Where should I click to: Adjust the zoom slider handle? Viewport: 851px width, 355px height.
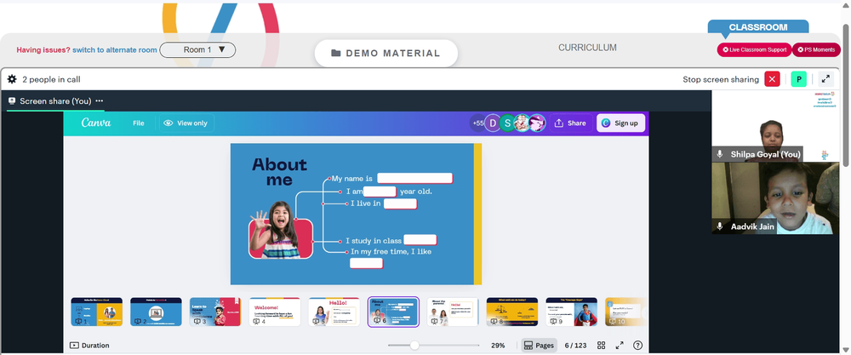click(x=414, y=346)
